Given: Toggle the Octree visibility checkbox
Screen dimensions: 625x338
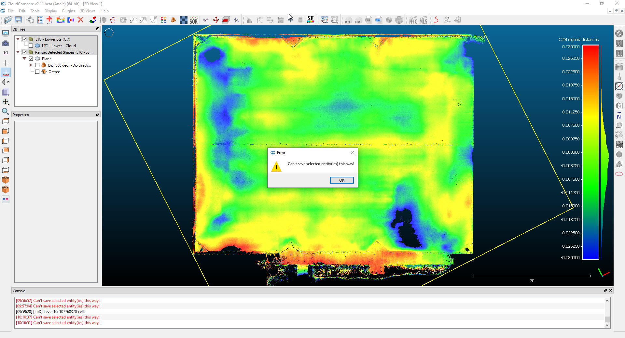Looking at the screenshot, I should [x=37, y=72].
